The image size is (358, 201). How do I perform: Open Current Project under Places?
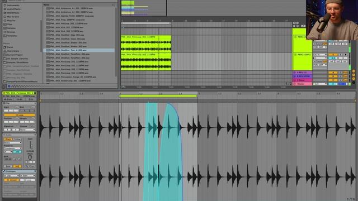tap(15, 55)
